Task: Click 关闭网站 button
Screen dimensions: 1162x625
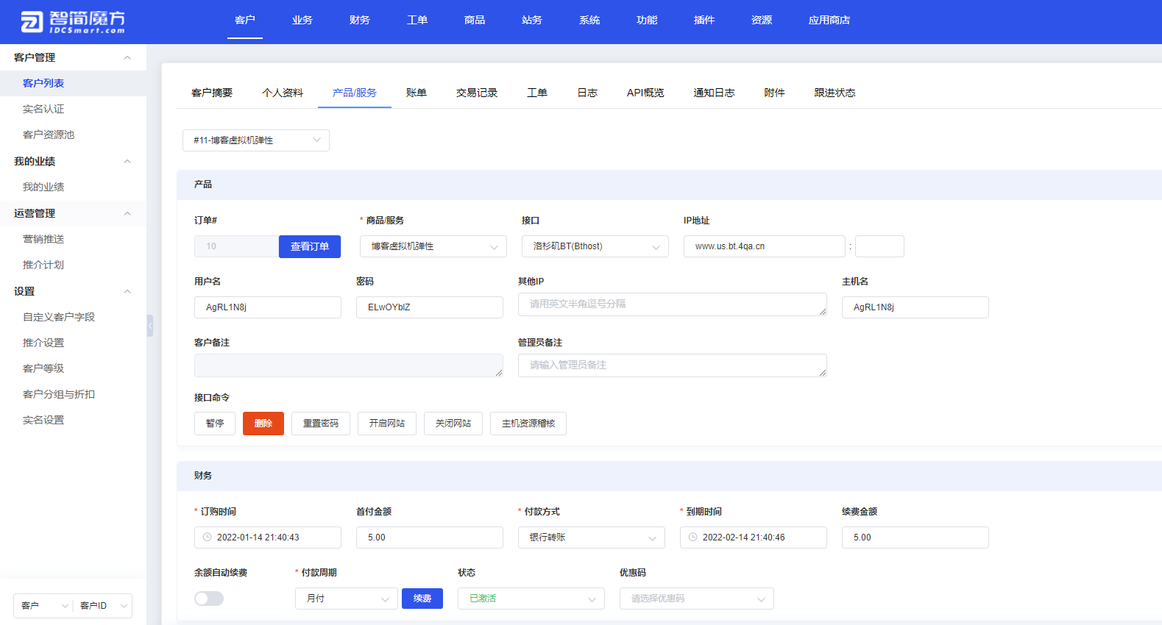Action: (453, 424)
